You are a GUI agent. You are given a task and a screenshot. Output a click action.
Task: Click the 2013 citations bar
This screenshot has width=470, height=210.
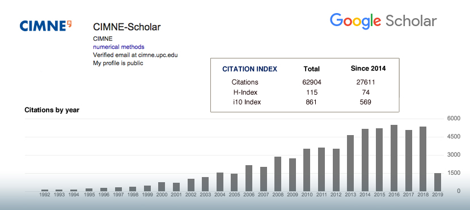pyautogui.click(x=350, y=163)
